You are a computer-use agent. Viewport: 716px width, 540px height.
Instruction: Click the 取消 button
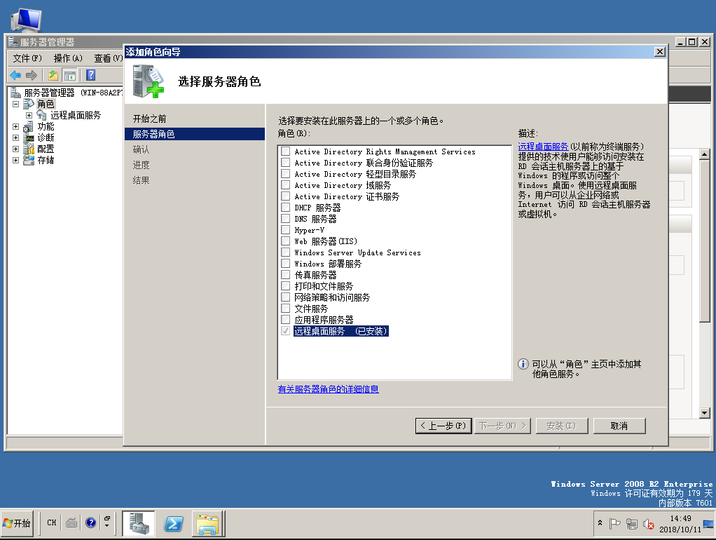(x=619, y=426)
